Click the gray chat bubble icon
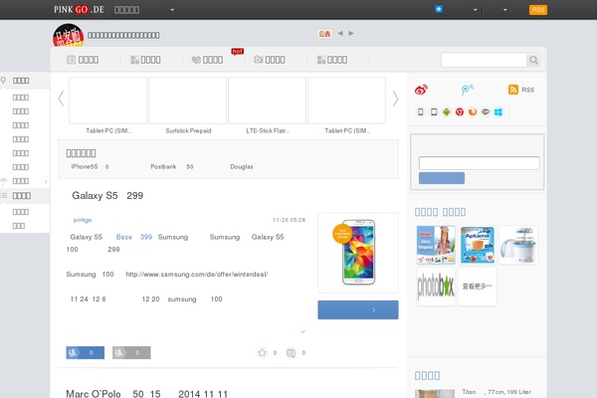The width and height of the screenshot is (597, 398). click(x=486, y=112)
